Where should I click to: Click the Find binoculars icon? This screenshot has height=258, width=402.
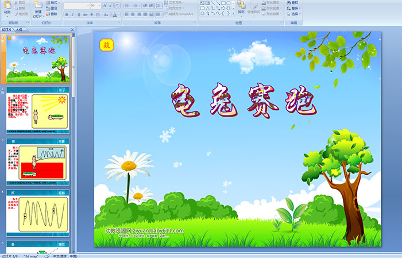[289, 2]
